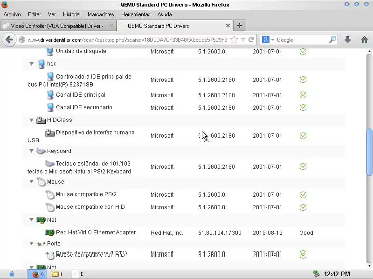The width and height of the screenshot is (373, 279).
Task: Select the Unidad de disquete entry
Action: 81,51
